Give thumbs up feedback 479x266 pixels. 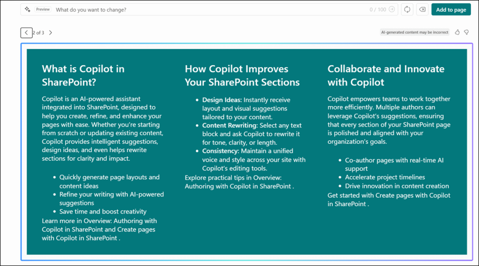[x=457, y=32]
